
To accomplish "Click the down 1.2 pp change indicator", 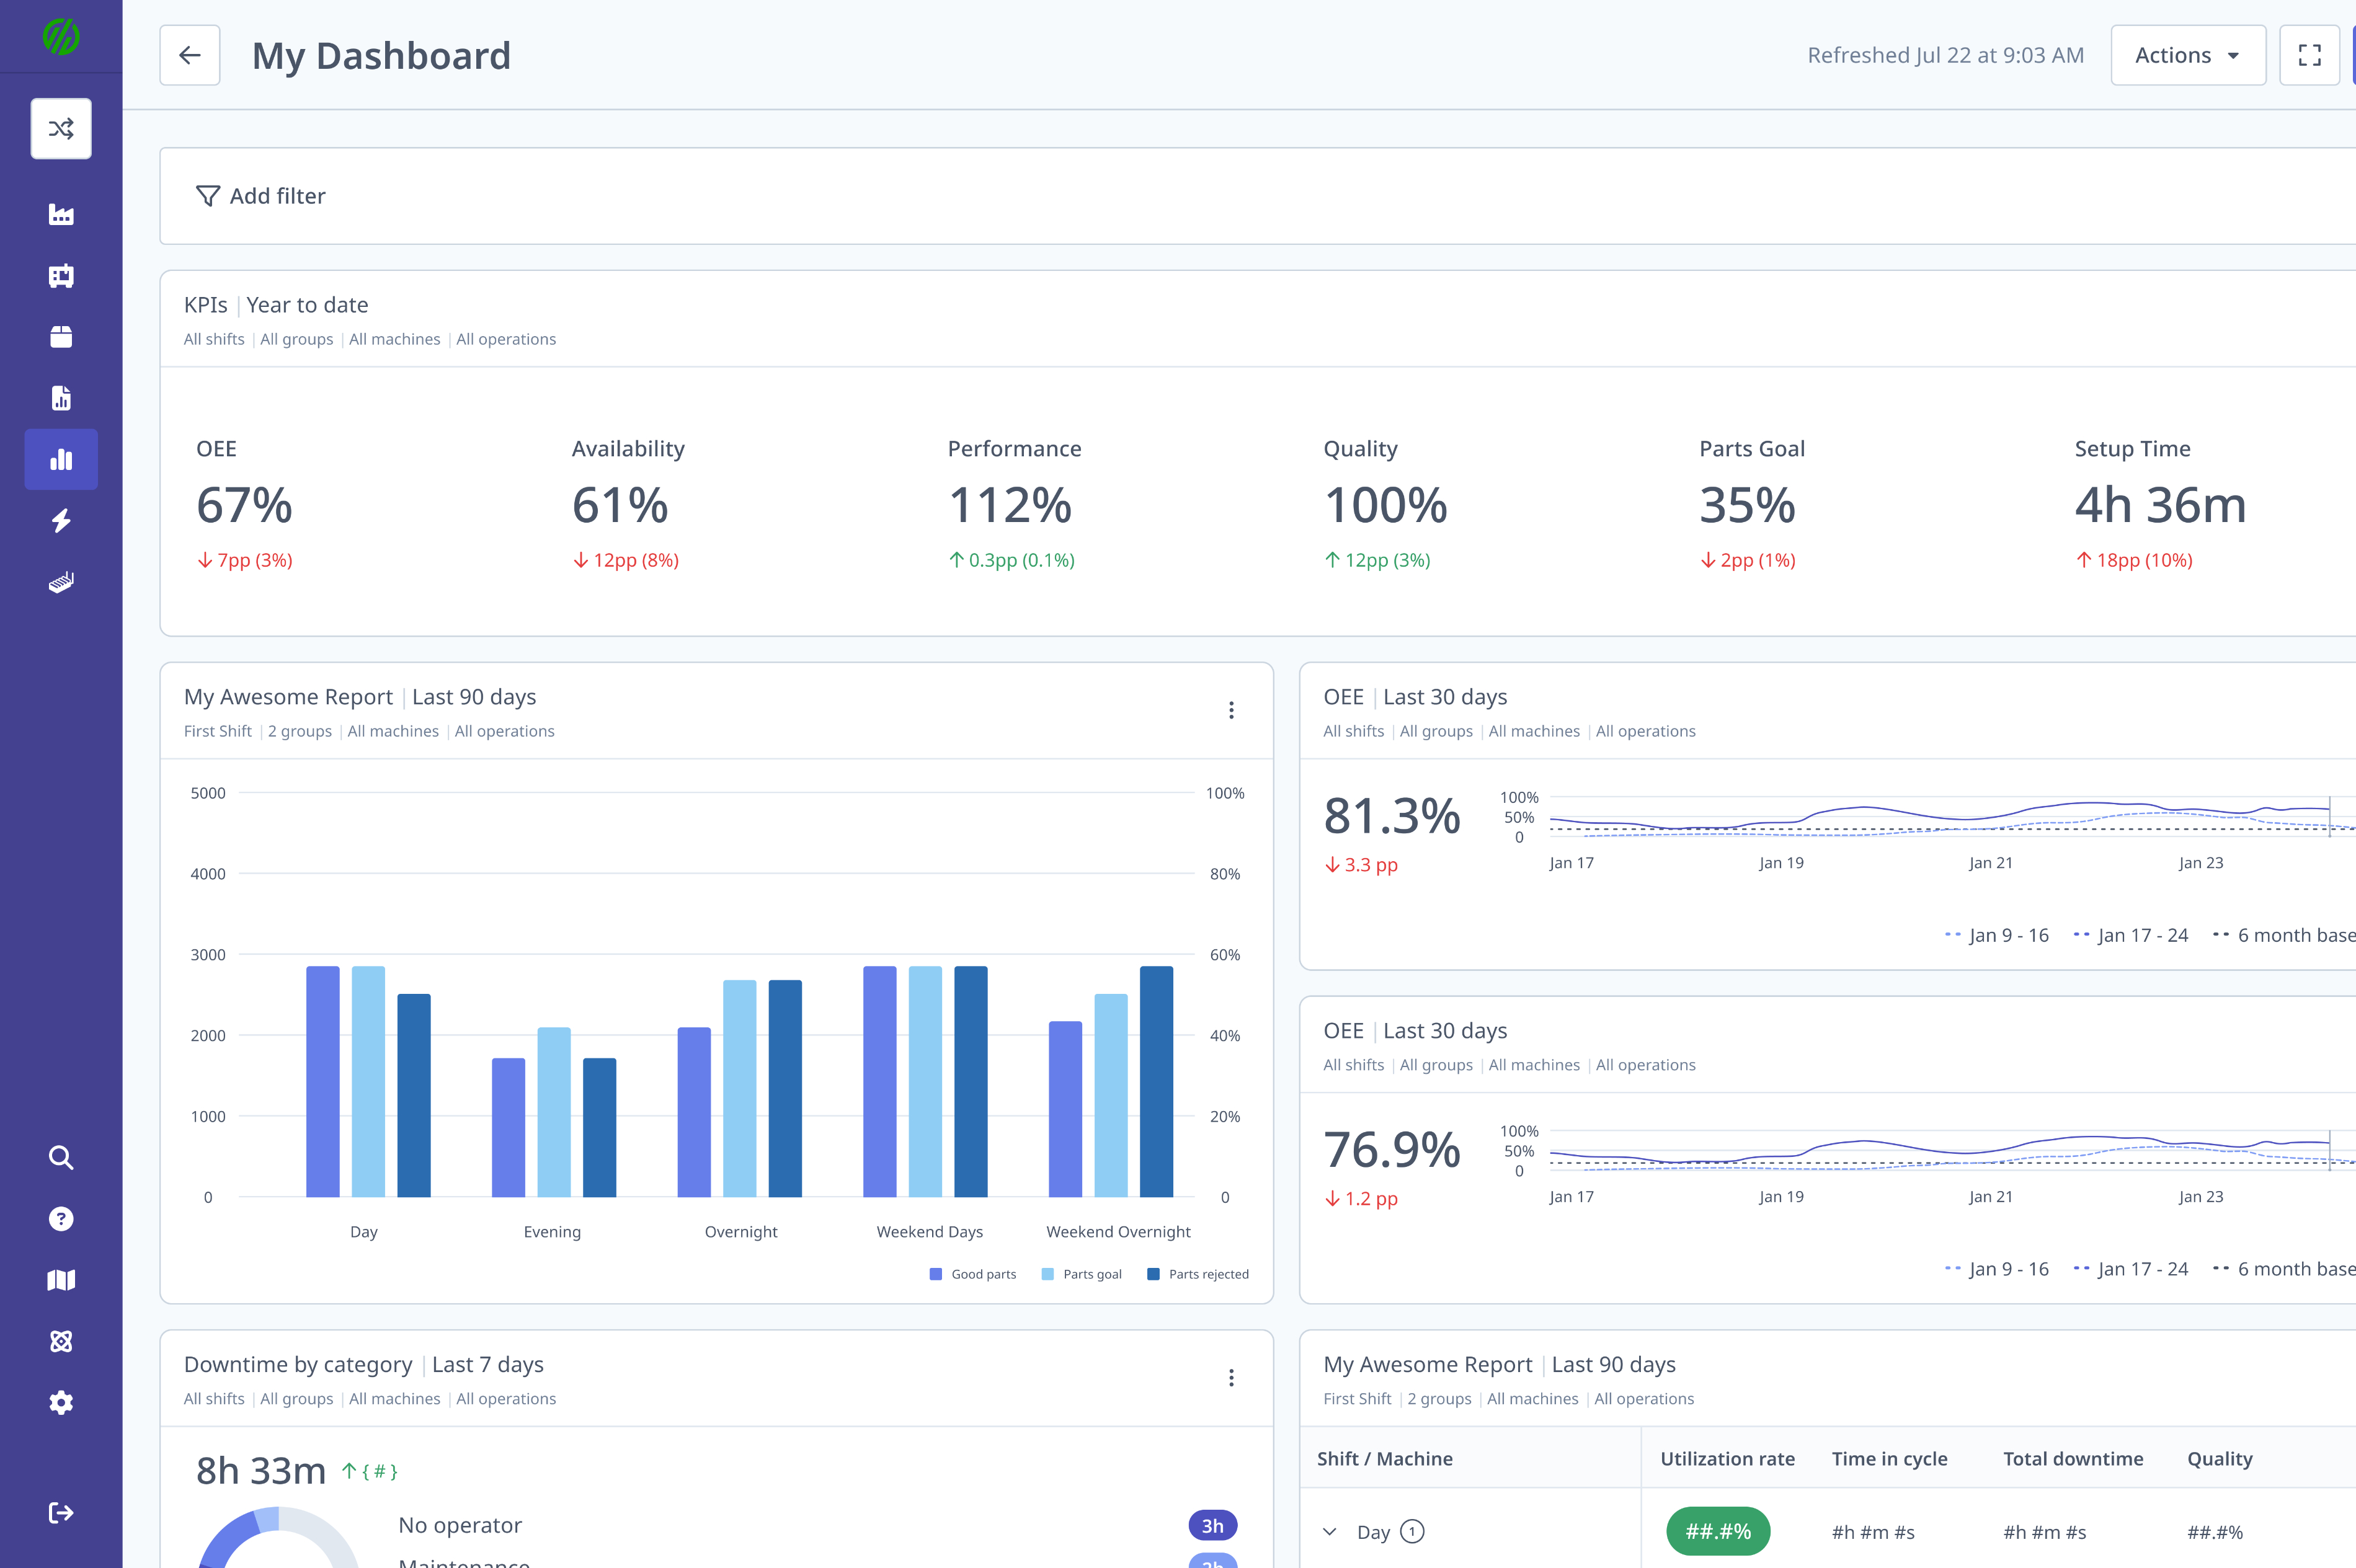I will pos(1361,1199).
